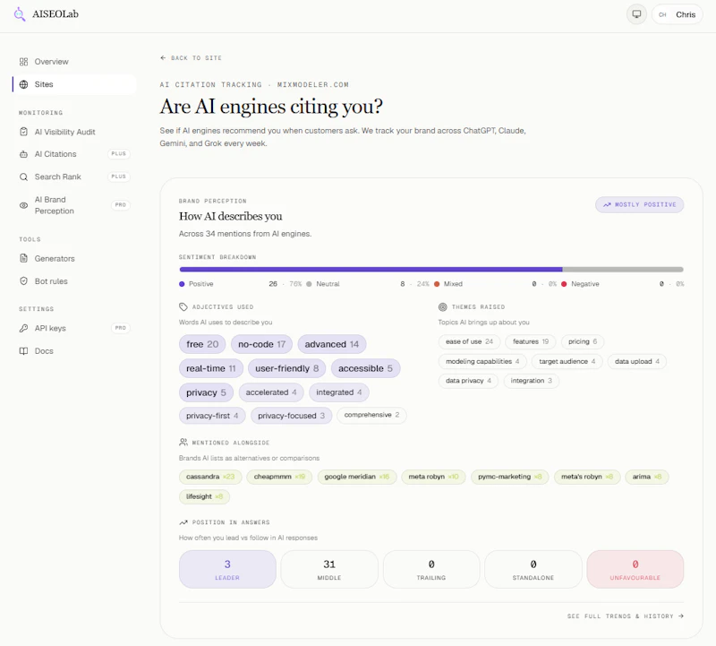The height and width of the screenshot is (646, 716).
Task: Click the Positive legend purple dot
Action: (182, 284)
